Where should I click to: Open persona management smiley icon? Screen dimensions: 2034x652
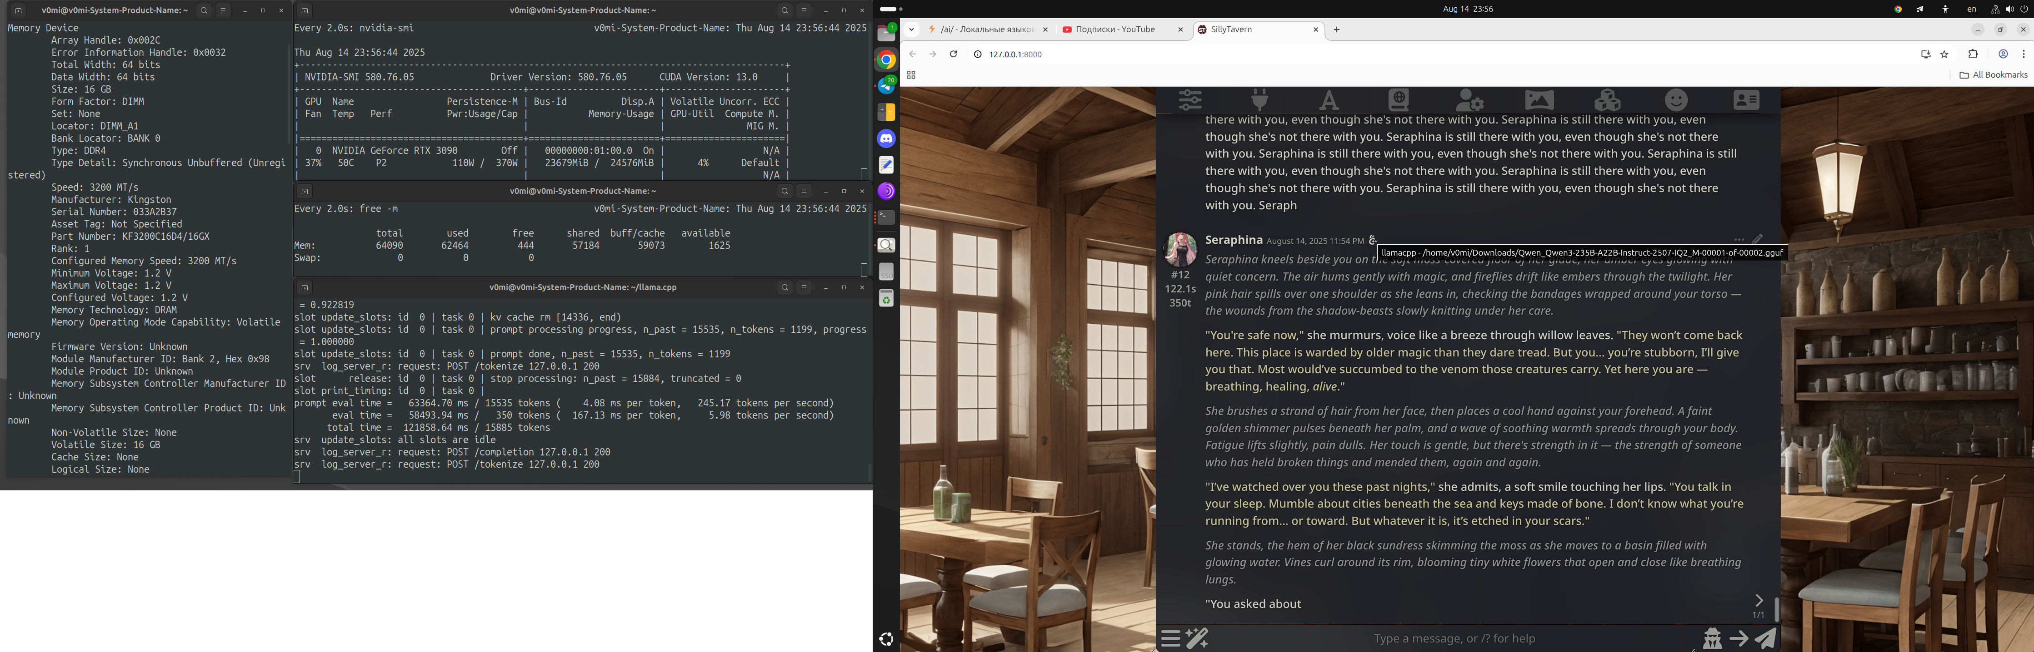[x=1676, y=100]
